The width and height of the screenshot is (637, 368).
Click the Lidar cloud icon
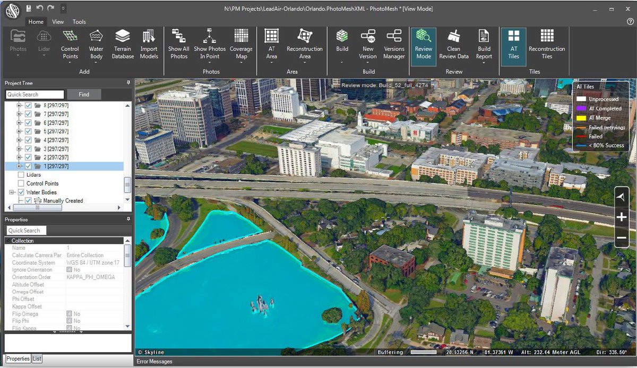click(x=44, y=36)
